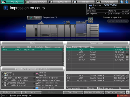Viewport: 130px width, 97px height.
Task: Select job 0012 Copieur row
Action: (32, 49)
